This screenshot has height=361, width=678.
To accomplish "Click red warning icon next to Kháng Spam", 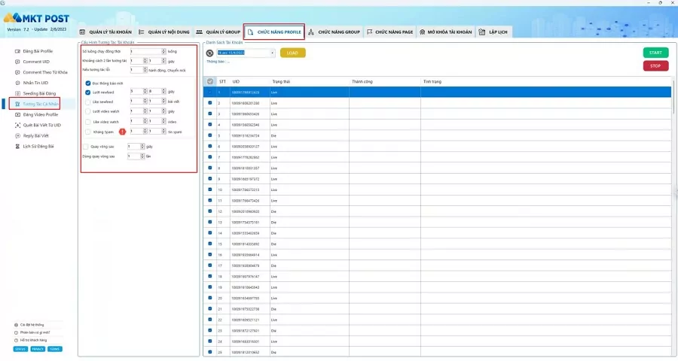I will 122,132.
